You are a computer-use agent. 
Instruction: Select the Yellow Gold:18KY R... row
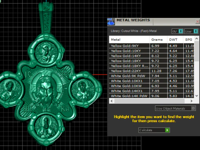click(152, 66)
